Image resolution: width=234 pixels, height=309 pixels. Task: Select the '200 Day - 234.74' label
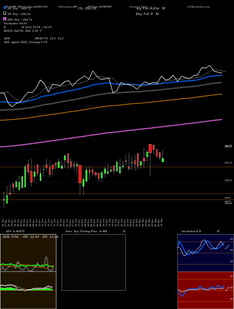20,20
